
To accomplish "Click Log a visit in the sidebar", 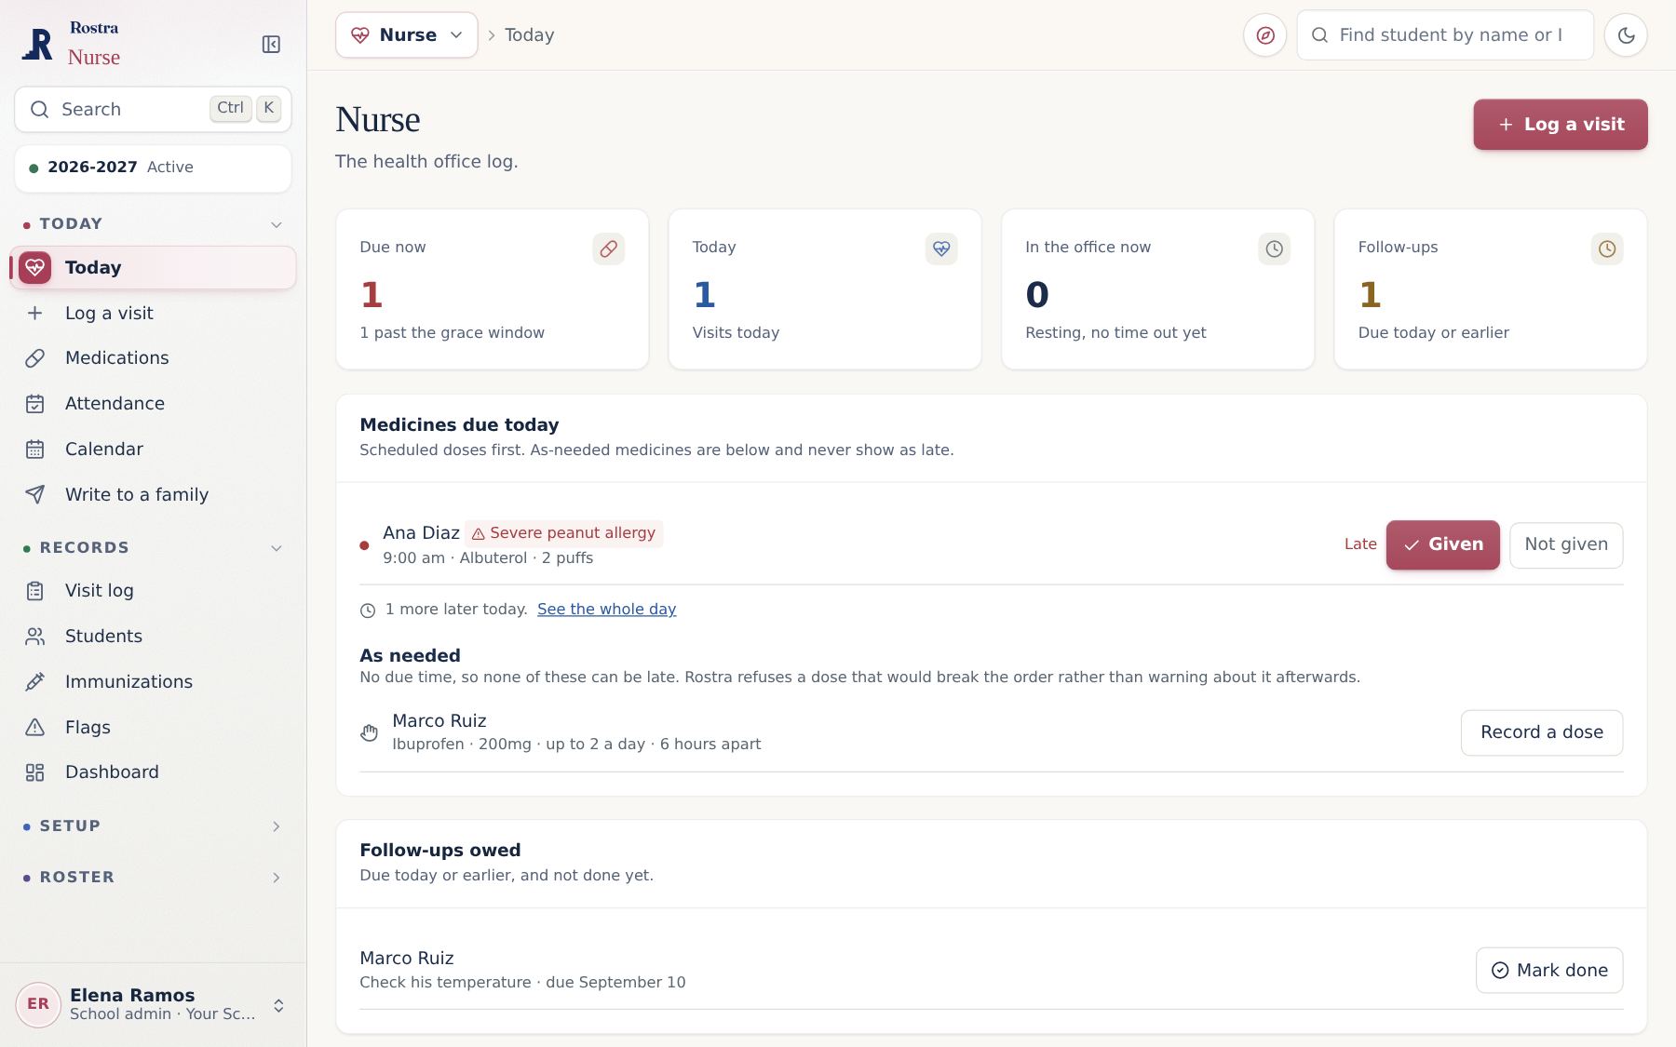I will click(x=153, y=314).
